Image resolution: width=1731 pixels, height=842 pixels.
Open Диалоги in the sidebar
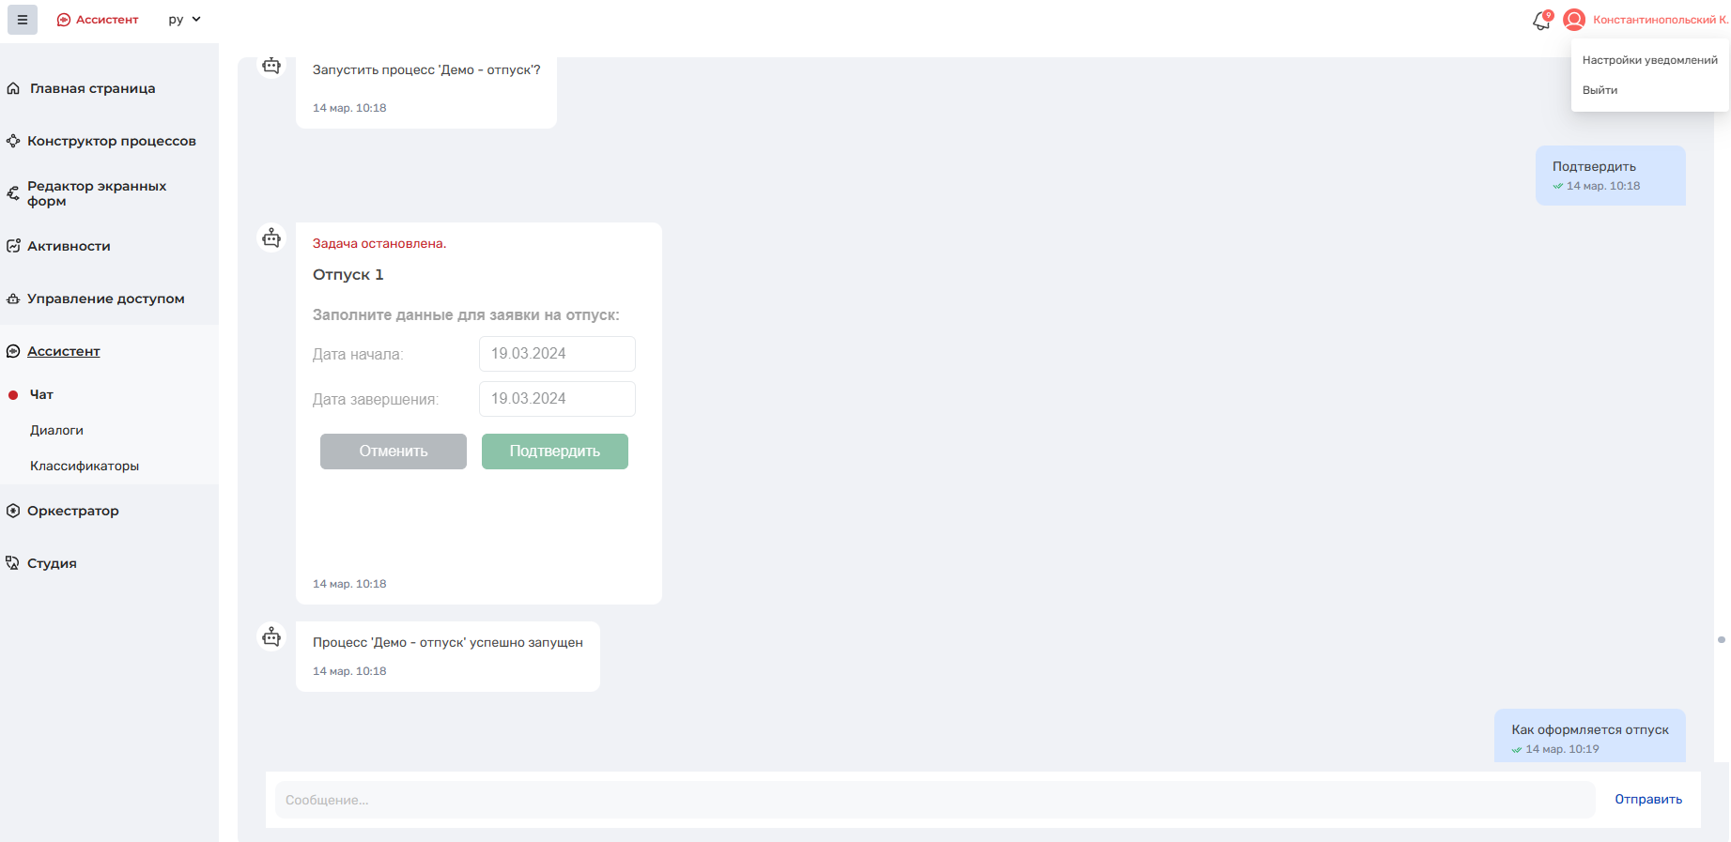pos(56,430)
